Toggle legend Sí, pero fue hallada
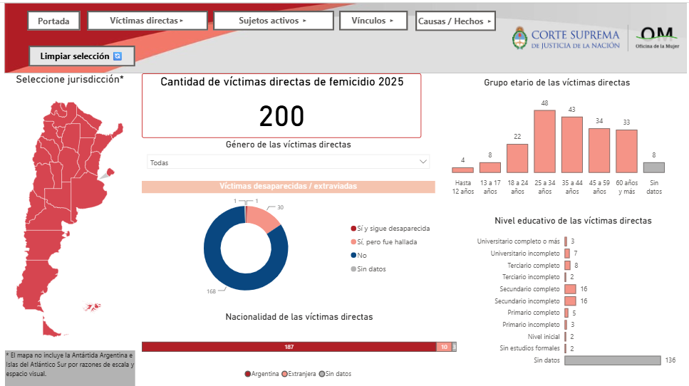The image size is (689, 386). coord(383,242)
